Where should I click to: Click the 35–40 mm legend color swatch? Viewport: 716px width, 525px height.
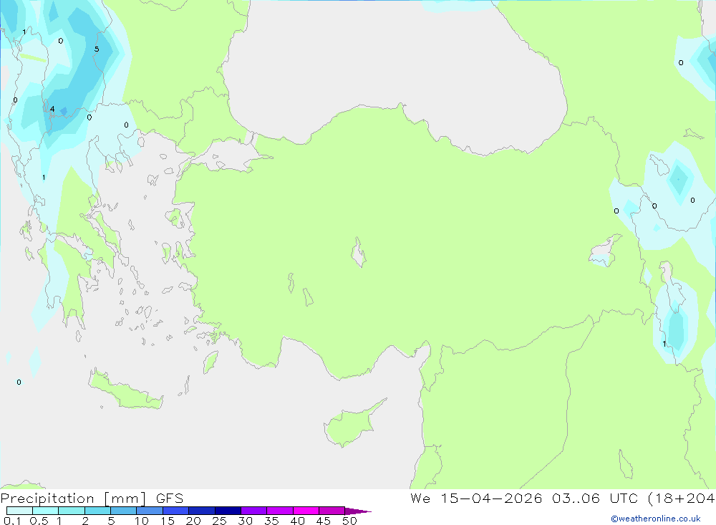279,511
